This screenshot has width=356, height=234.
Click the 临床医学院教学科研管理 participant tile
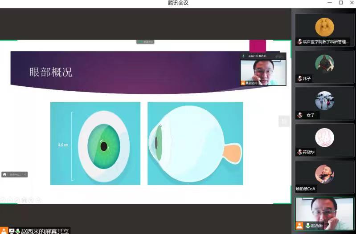[x=324, y=29]
